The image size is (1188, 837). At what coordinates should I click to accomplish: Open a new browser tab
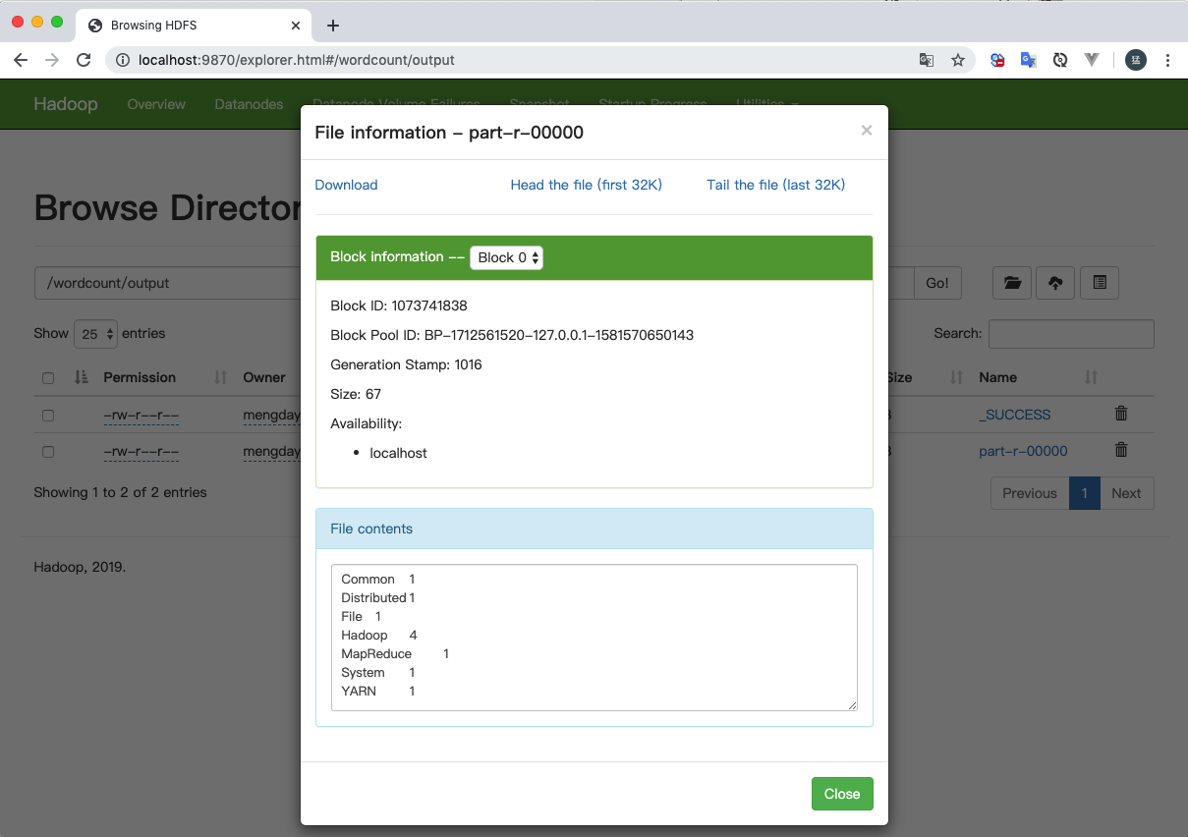click(x=333, y=26)
